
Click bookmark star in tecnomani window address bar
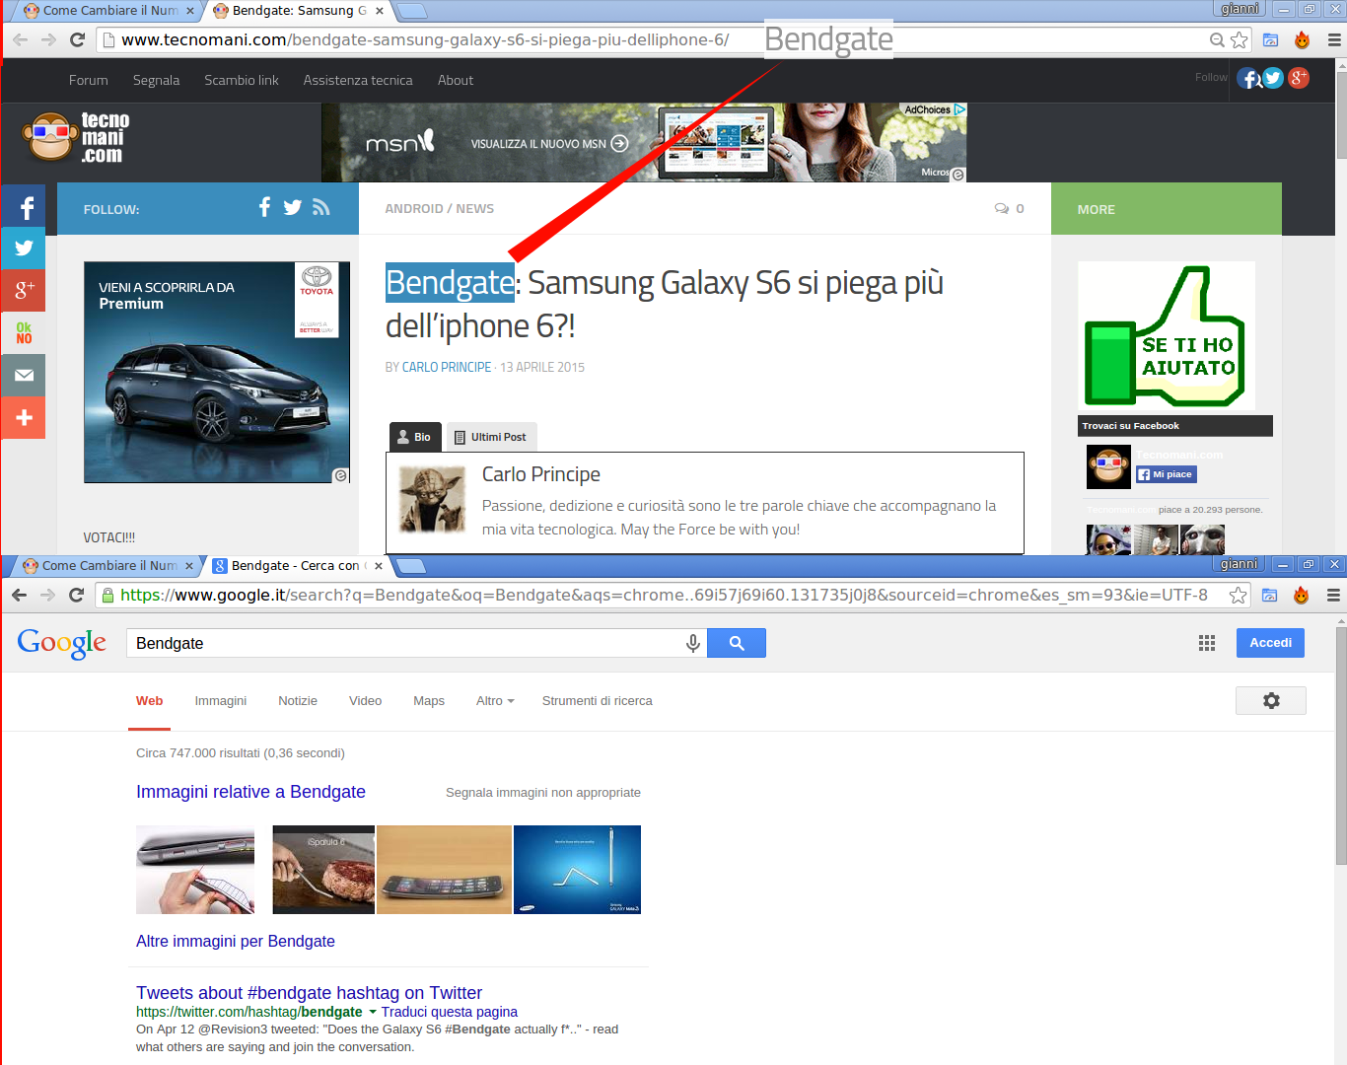pyautogui.click(x=1240, y=40)
